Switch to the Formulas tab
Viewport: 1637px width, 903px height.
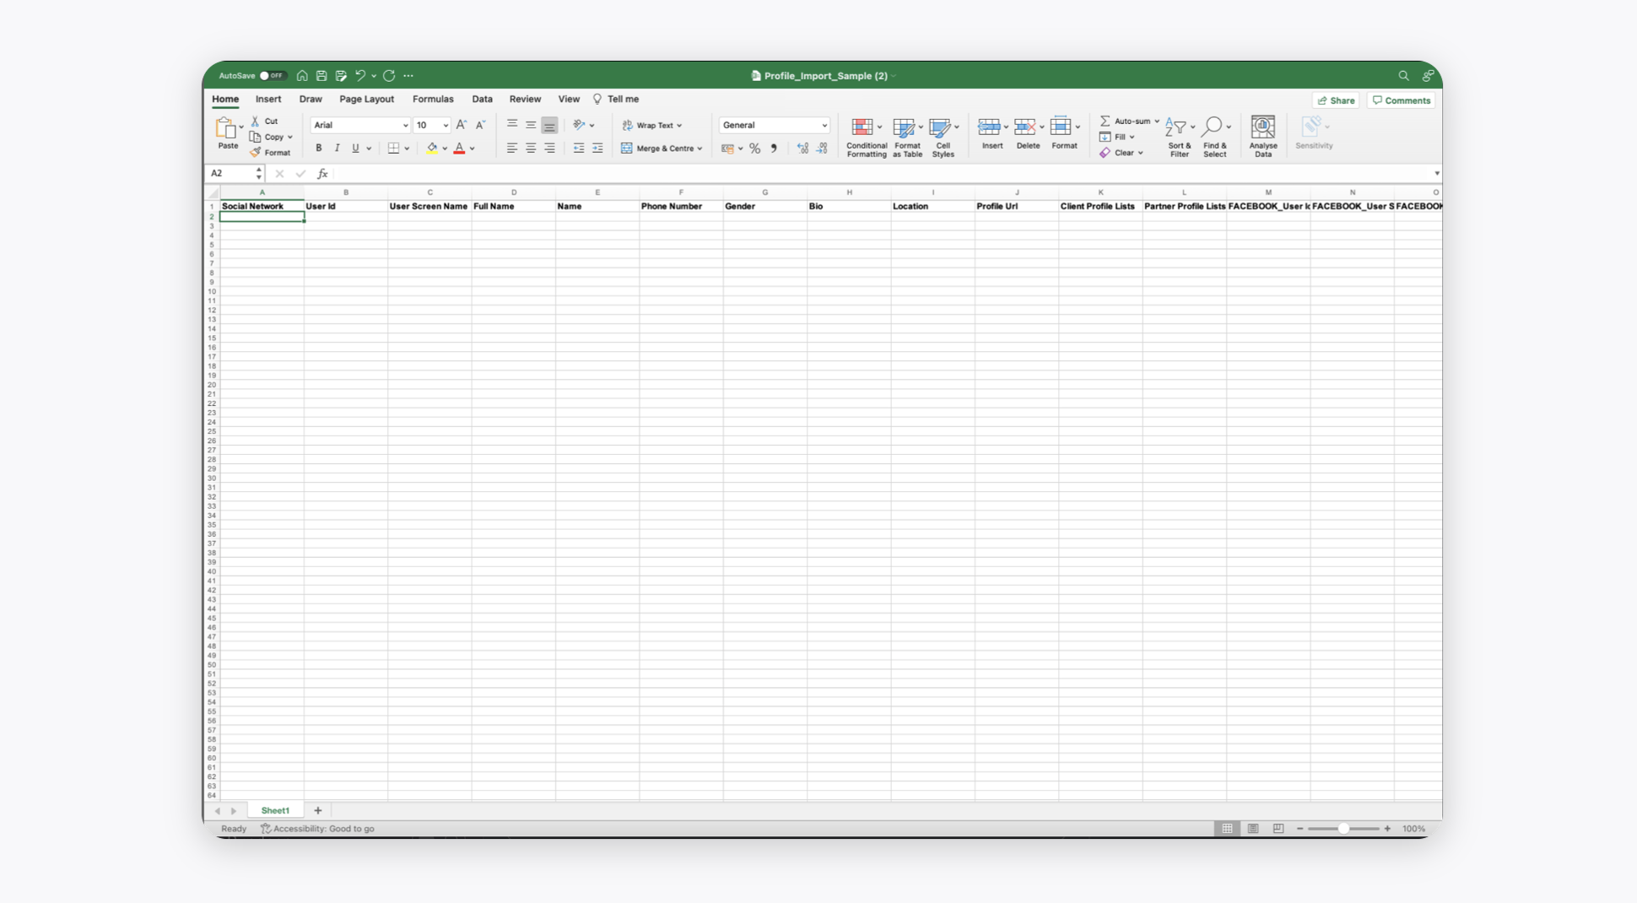(x=433, y=100)
